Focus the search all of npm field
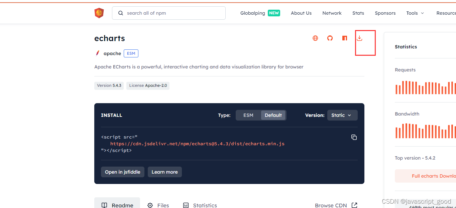456x208 pixels. (x=169, y=13)
